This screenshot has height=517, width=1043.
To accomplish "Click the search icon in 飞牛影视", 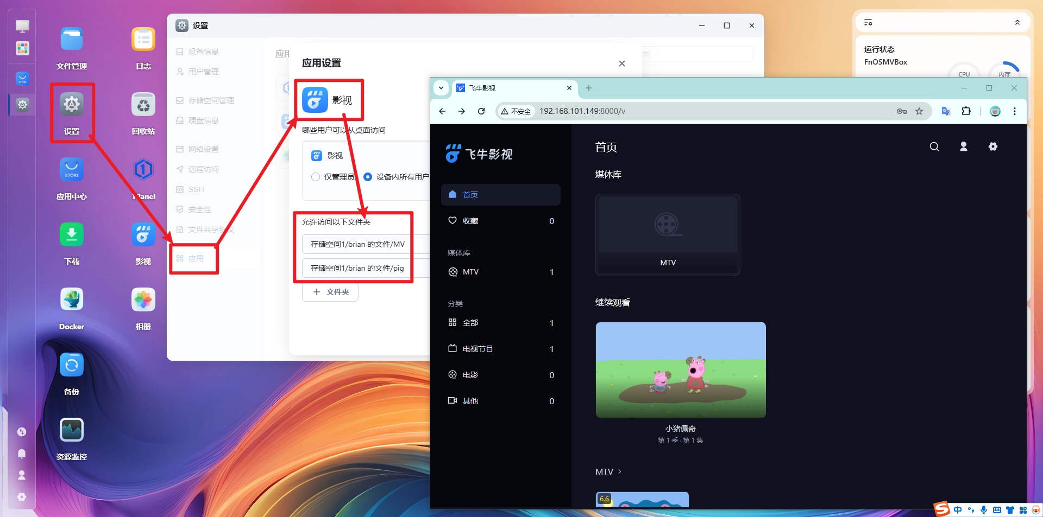I will 934,146.
